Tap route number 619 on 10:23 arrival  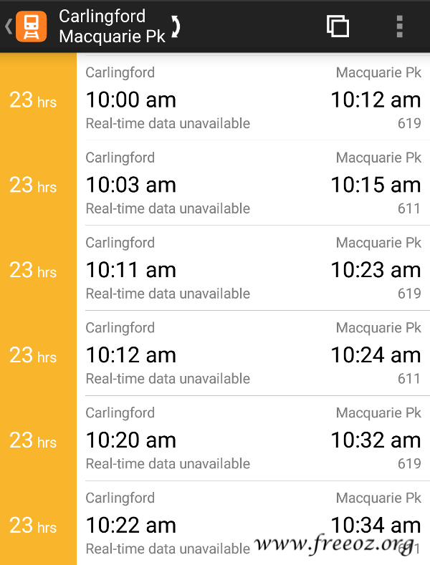point(409,294)
